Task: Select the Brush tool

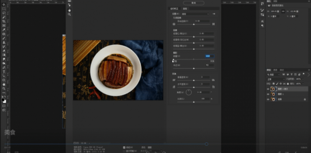Action: click(x=4, y=38)
